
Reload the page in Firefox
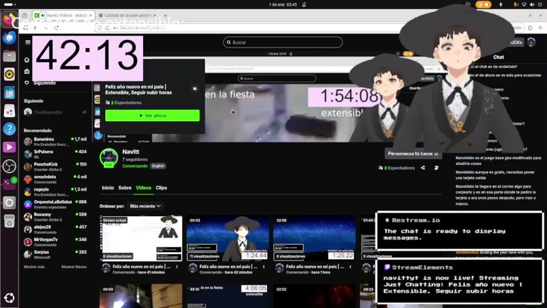click(x=56, y=27)
